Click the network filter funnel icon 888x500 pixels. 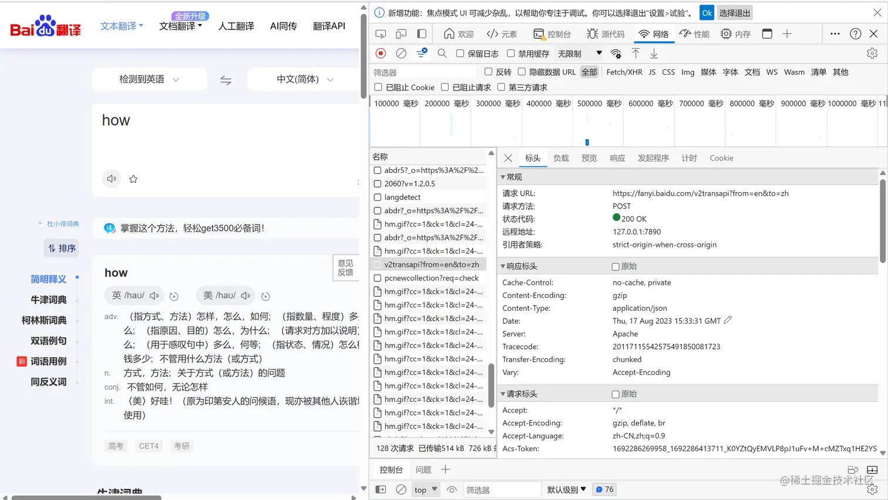[422, 53]
